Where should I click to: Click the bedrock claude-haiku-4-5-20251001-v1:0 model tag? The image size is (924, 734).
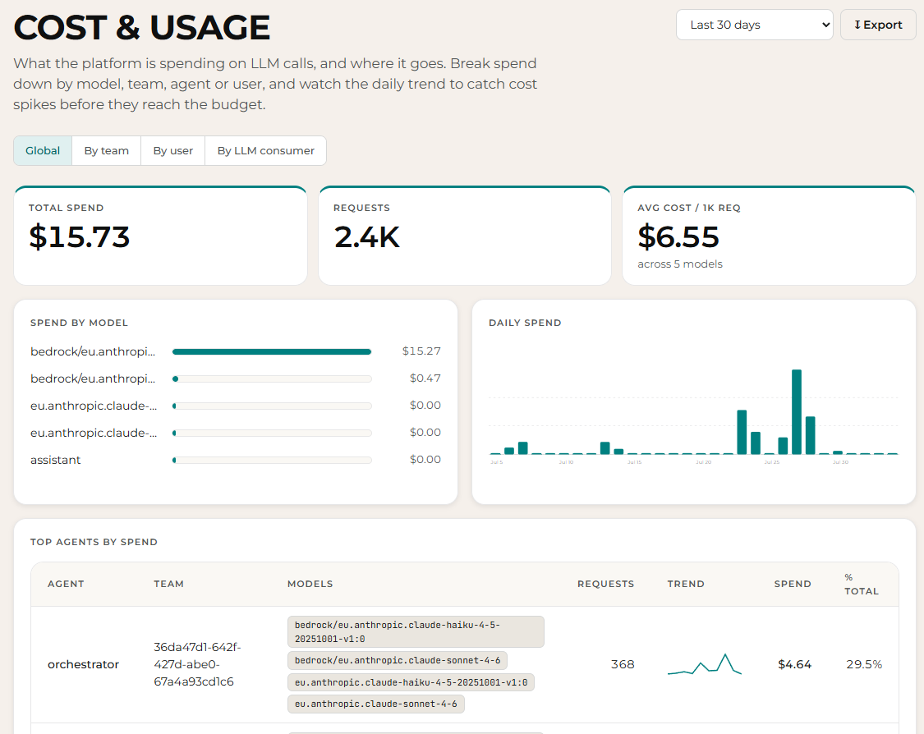tap(416, 632)
